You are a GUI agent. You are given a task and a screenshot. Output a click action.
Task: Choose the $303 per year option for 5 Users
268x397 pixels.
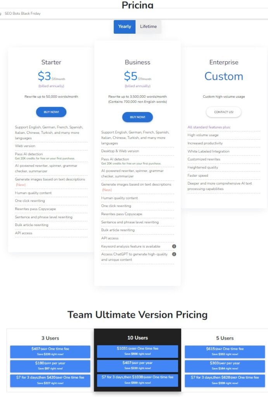224,366
